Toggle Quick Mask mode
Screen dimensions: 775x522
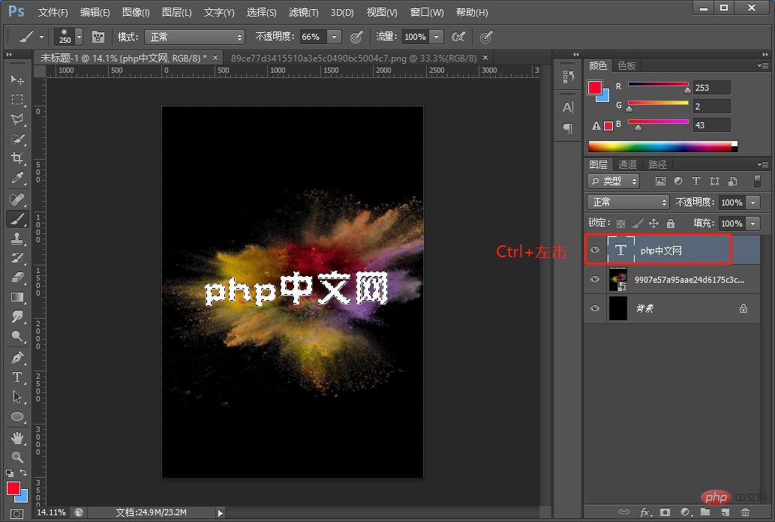[x=17, y=514]
